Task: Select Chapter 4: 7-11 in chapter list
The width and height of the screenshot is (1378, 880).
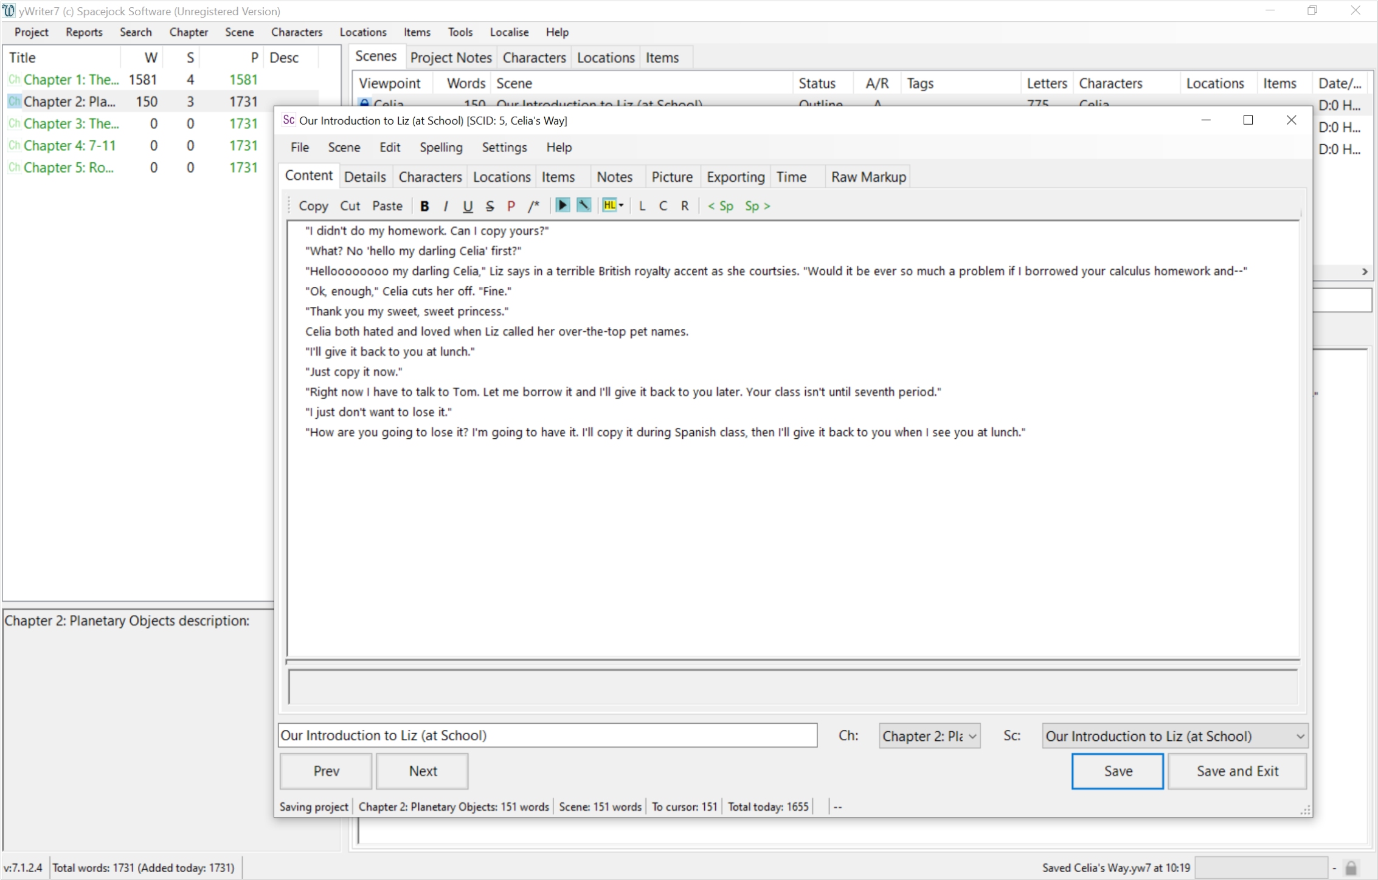Action: point(69,145)
